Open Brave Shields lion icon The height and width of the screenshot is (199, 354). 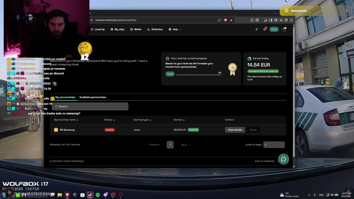(x=225, y=20)
